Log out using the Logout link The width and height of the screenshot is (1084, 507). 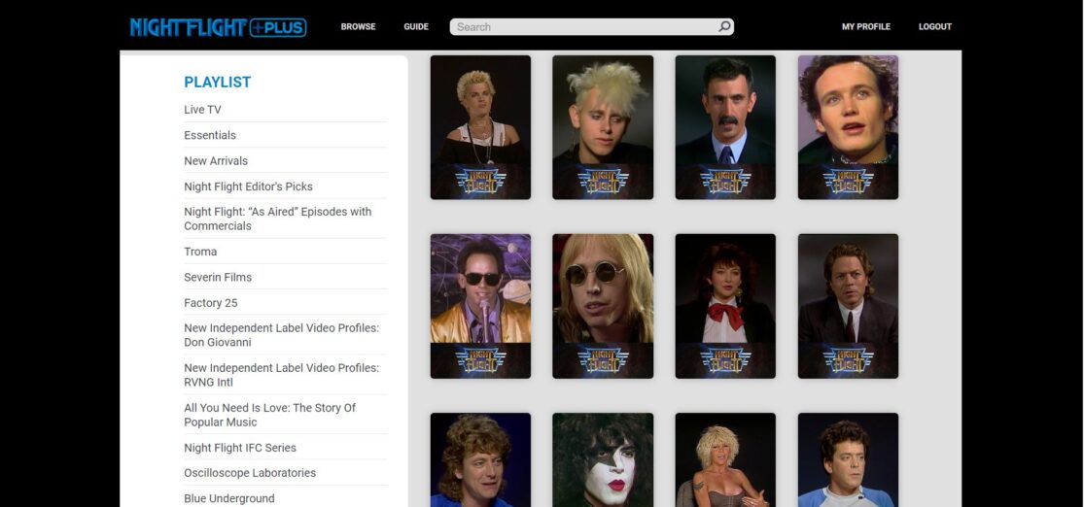click(934, 27)
